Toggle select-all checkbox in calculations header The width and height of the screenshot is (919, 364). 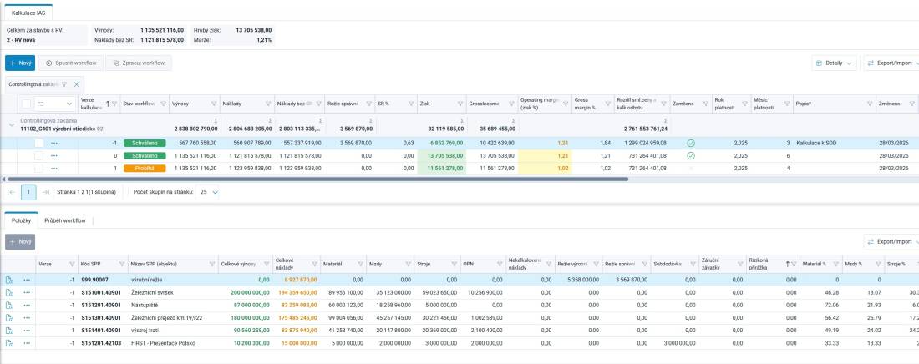pyautogui.click(x=26, y=104)
